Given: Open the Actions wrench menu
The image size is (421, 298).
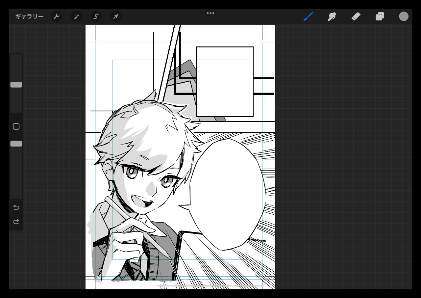Looking at the screenshot, I should [x=57, y=16].
